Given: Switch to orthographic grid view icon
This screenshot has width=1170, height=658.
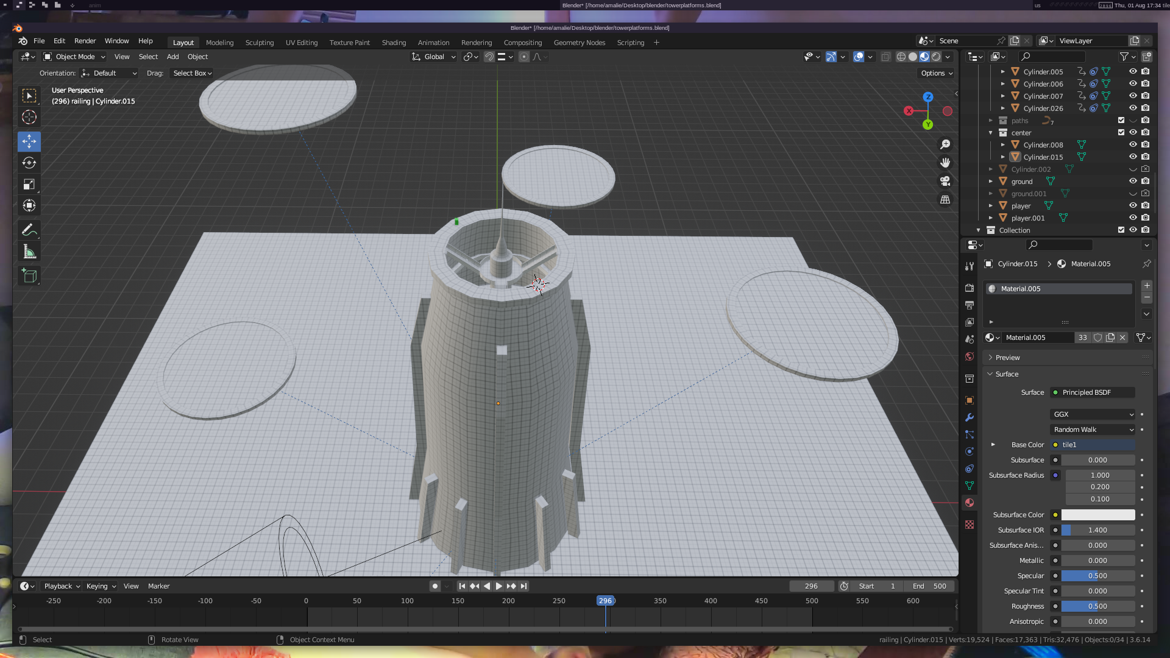Looking at the screenshot, I should [x=945, y=200].
